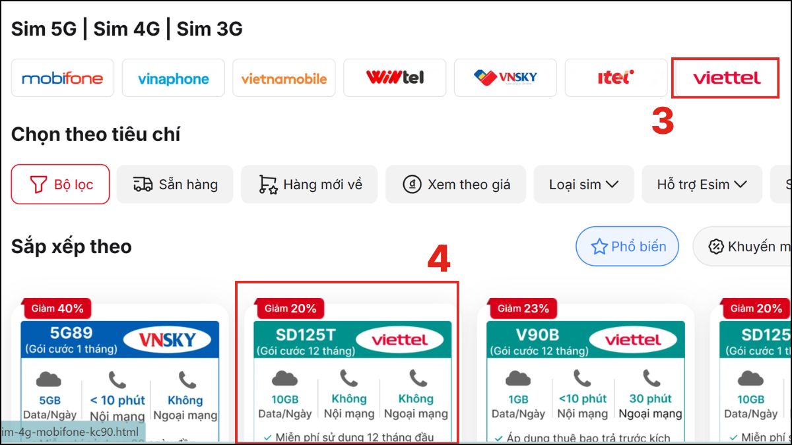Expand the Hỗ trợ Esim dropdown
This screenshot has width=792, height=445.
[x=702, y=184]
